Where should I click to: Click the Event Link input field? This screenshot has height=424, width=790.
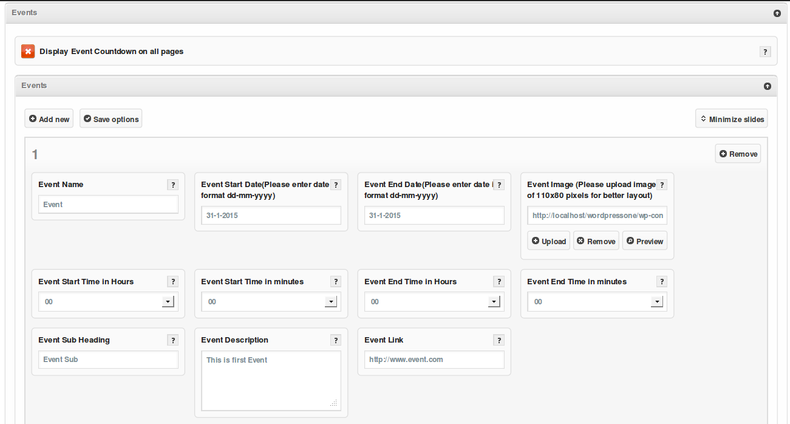(x=434, y=360)
